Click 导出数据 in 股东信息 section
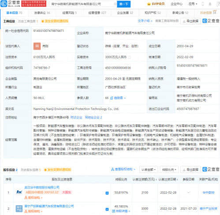 click(190, 170)
